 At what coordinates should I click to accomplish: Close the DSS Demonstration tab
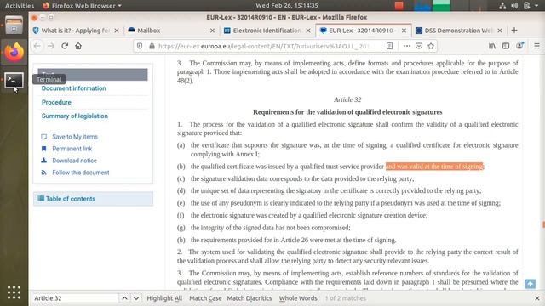coord(500,31)
